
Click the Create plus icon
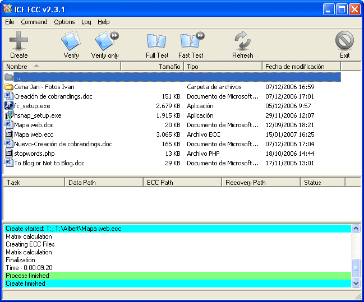click(x=19, y=40)
